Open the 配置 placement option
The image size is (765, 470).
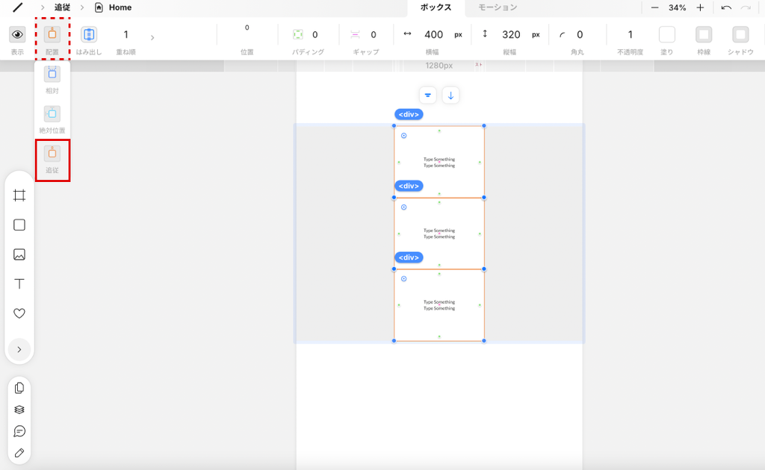click(x=52, y=34)
